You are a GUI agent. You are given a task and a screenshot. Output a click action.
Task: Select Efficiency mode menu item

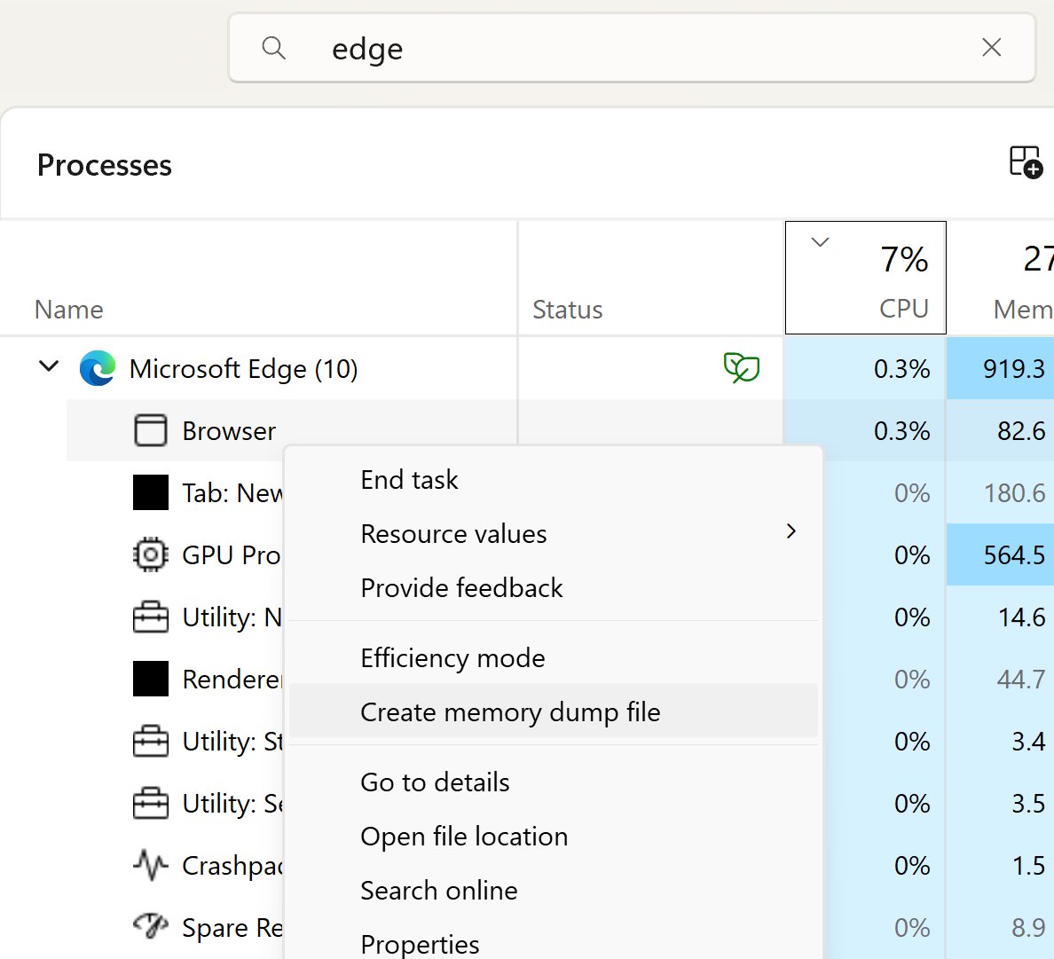click(554, 658)
